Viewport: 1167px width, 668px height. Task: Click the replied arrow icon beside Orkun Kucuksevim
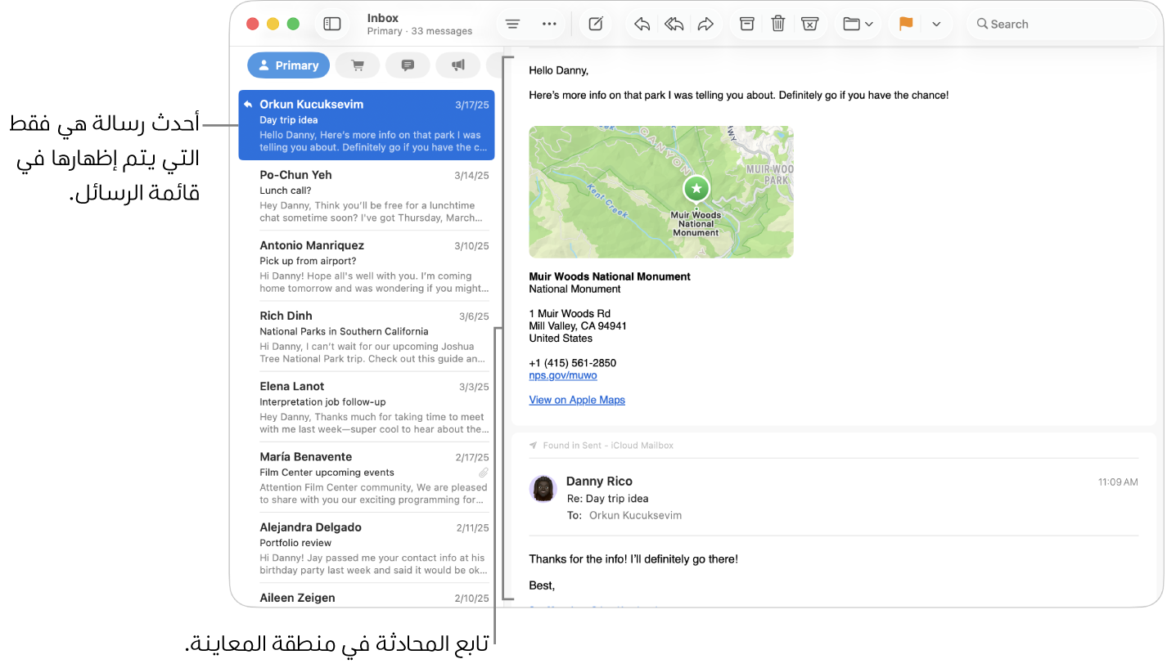click(248, 105)
